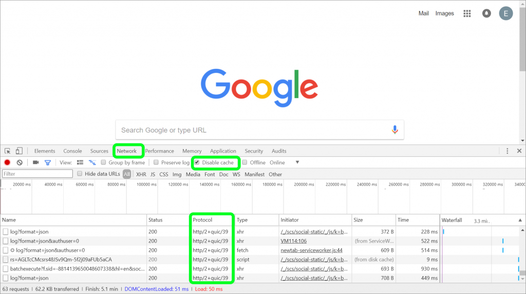Screen dimensions: 526x294
Task: Switch to the Network tab
Action: coord(126,151)
